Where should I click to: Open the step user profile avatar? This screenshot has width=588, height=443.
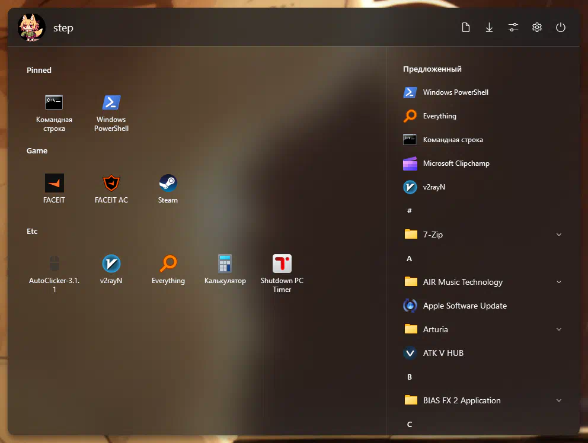coord(31,28)
